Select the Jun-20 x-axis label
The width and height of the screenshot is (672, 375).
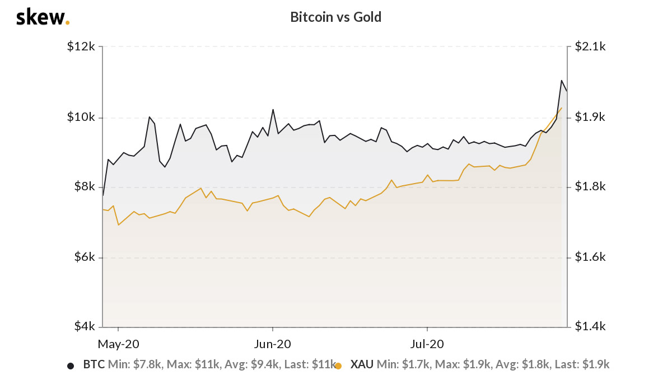click(273, 342)
